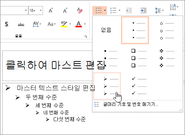Click the 마스터 텍스트 스타일 편집 line
The width and height of the screenshot is (185, 135).
point(56,88)
